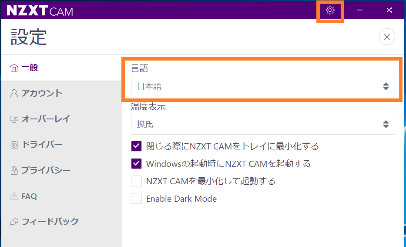Click the monitor icon beside オーバーレイ

(14, 119)
